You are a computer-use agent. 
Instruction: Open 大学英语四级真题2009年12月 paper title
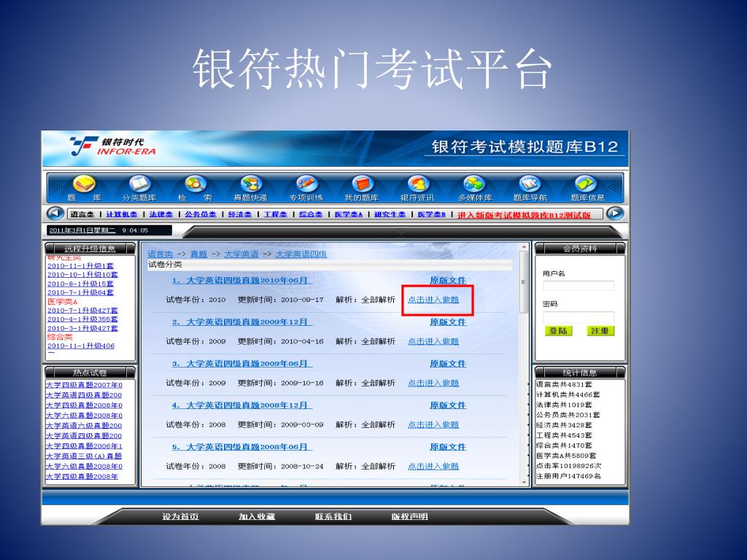(x=242, y=322)
